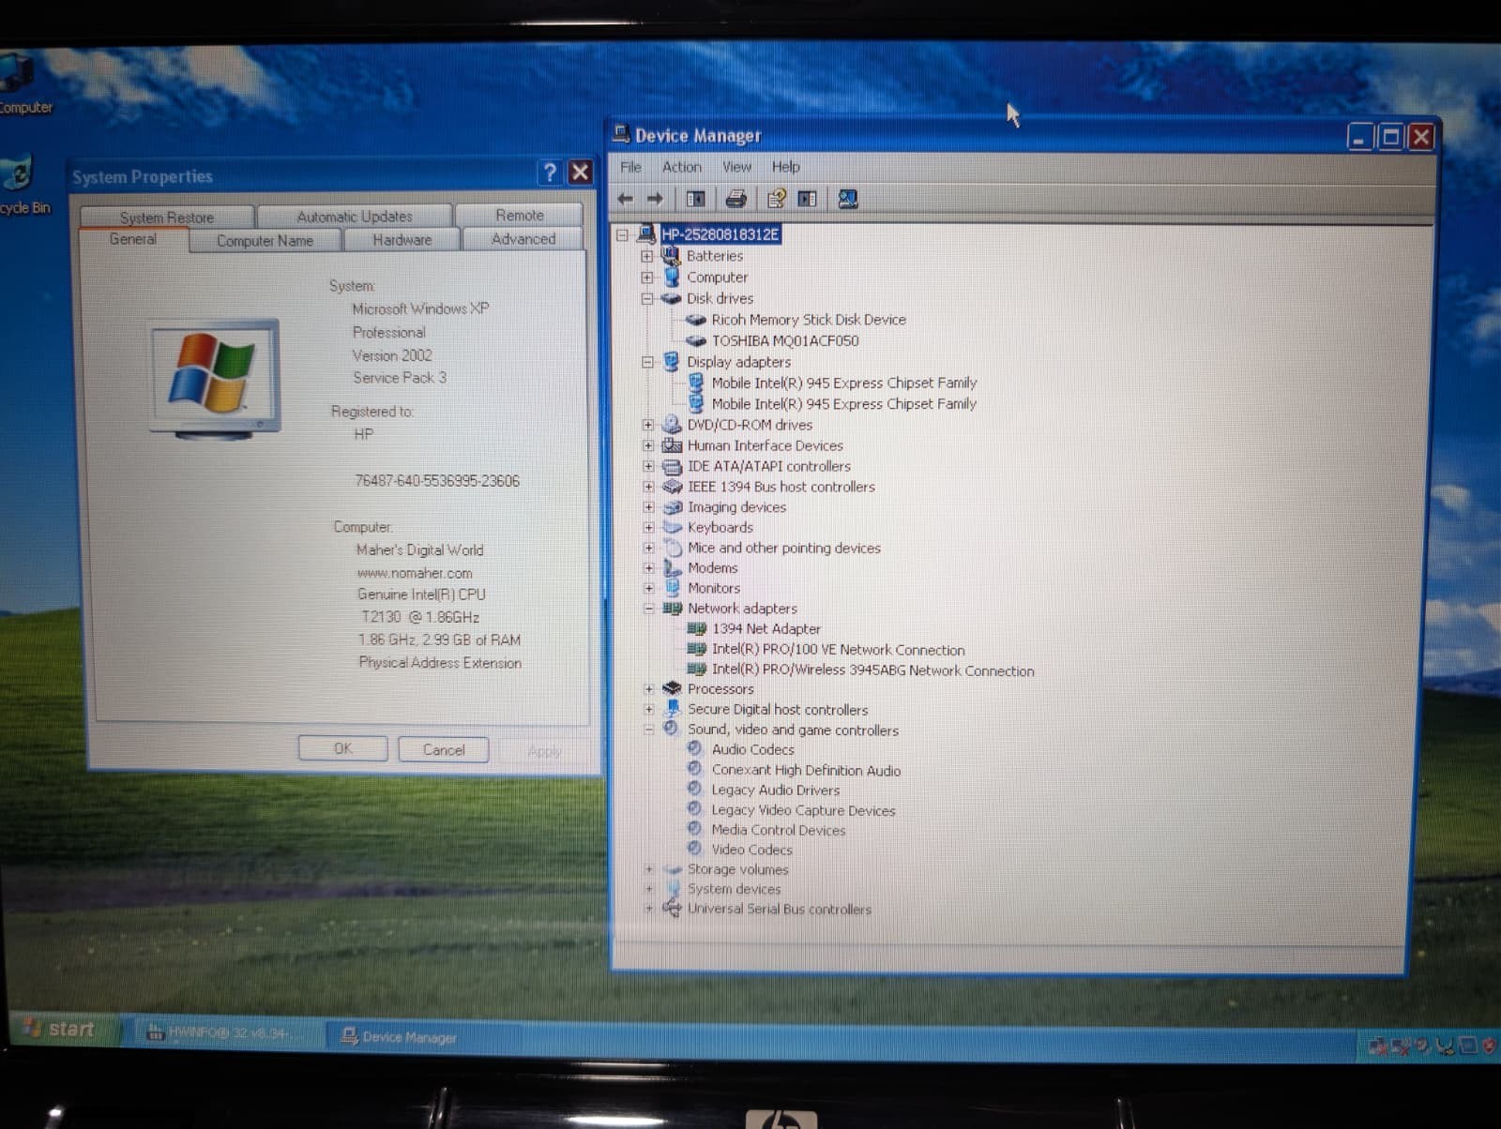Click the Back arrow in Device Manager toolbar
Screen dimensions: 1501x1129
pyautogui.click(x=626, y=199)
